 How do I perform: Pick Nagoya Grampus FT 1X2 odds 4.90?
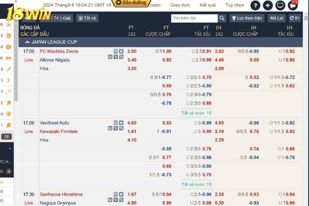pos(132,203)
